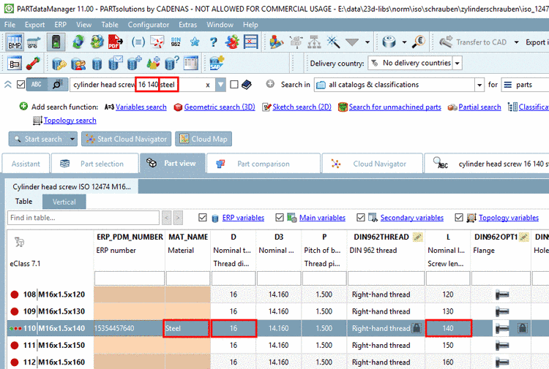
Task: Open the dropdown arrow beside the gray part icon
Action: tap(404, 42)
